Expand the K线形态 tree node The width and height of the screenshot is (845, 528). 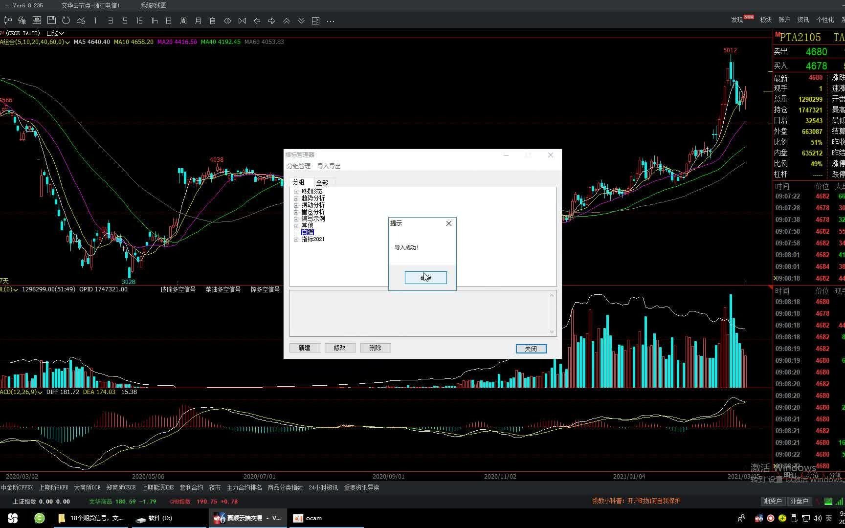click(x=296, y=192)
